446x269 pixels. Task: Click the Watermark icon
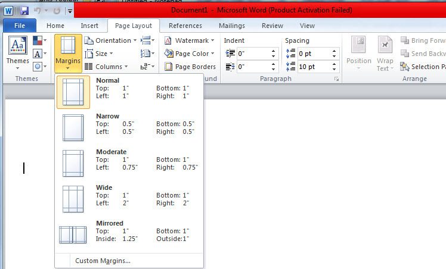click(168, 40)
